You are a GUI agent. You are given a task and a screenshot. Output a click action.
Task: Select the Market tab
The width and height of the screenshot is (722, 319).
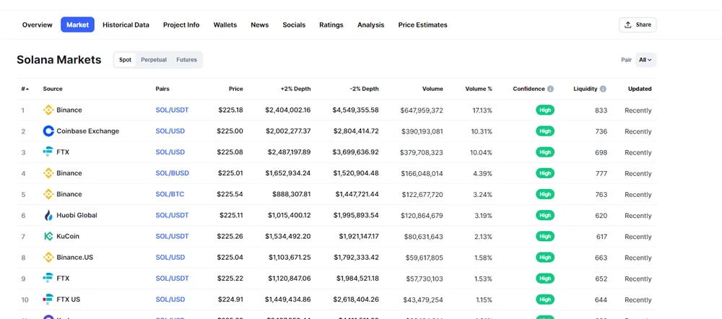click(x=77, y=25)
